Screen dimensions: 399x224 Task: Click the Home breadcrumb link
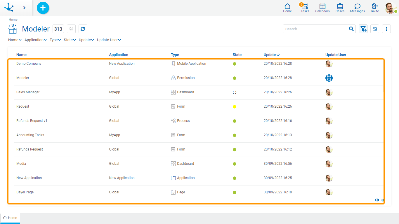tap(13, 20)
